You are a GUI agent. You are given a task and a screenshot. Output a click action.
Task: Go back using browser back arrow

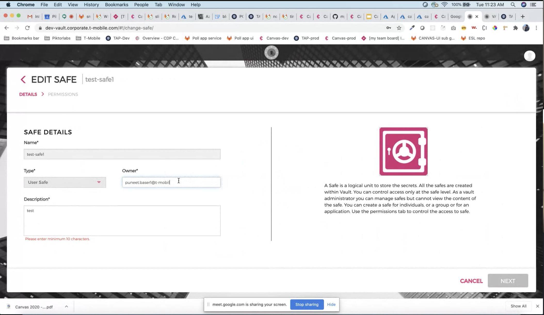[7, 28]
